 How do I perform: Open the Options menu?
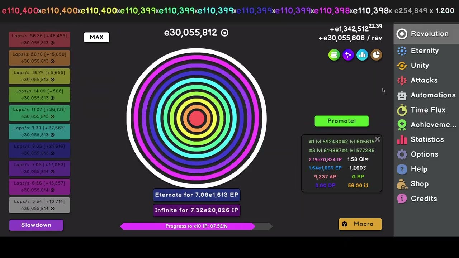click(x=426, y=154)
